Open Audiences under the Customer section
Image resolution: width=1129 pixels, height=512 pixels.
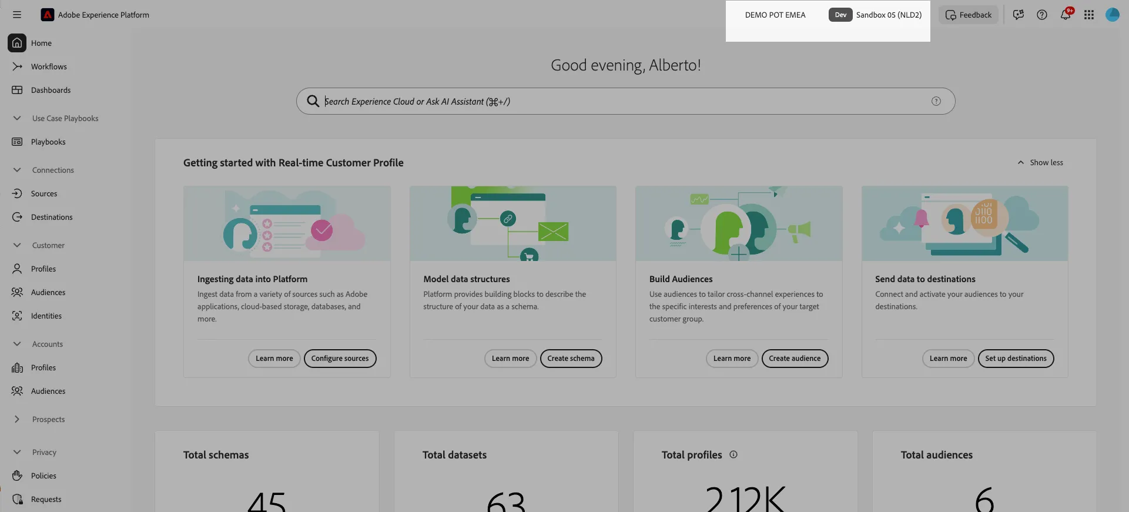tap(48, 292)
